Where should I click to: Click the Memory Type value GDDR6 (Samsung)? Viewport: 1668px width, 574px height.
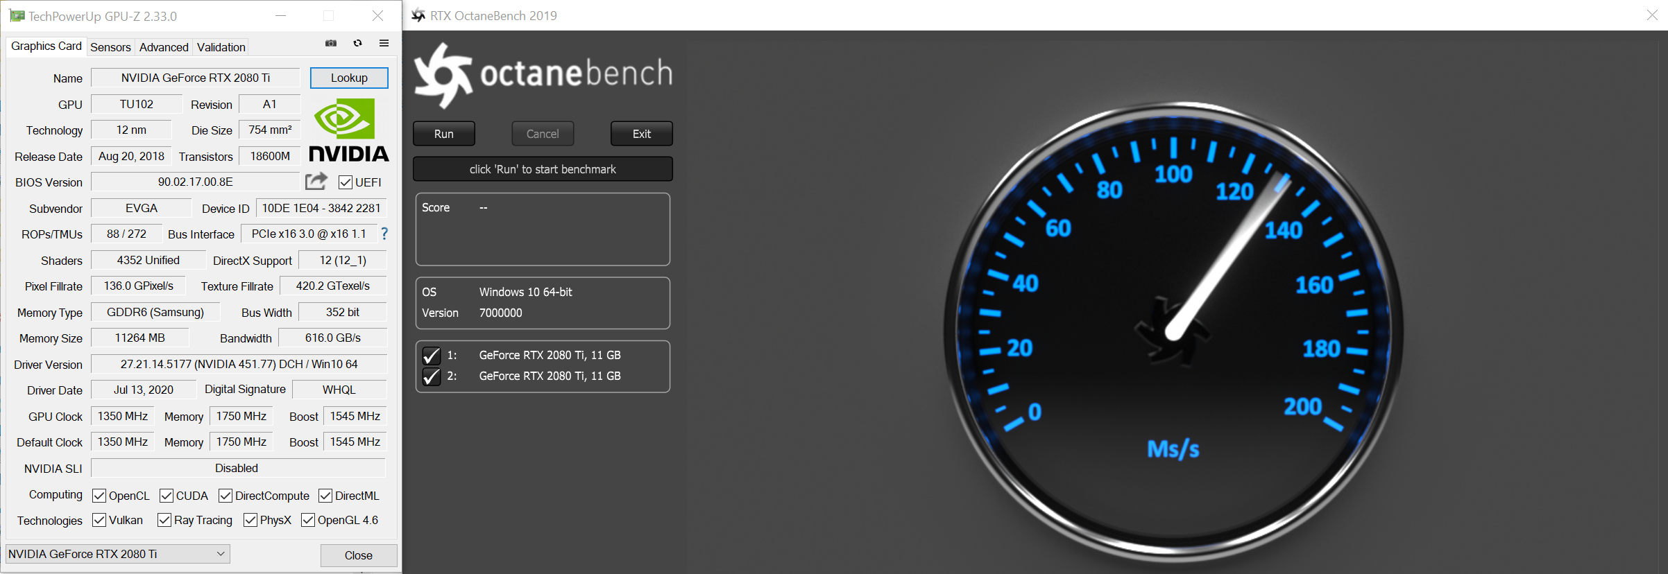pyautogui.click(x=155, y=312)
